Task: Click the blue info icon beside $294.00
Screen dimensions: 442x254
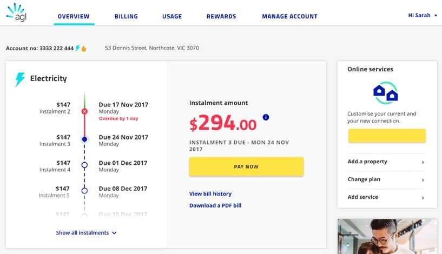Action: (x=266, y=117)
